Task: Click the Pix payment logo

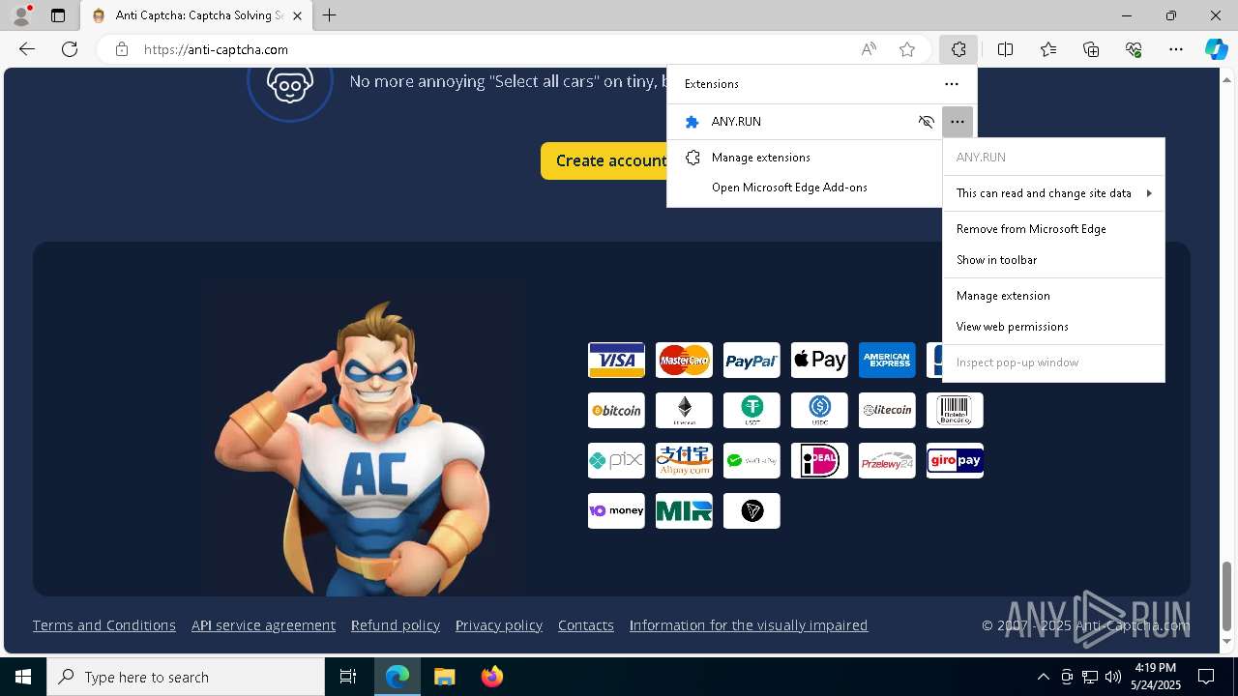Action: [x=616, y=460]
